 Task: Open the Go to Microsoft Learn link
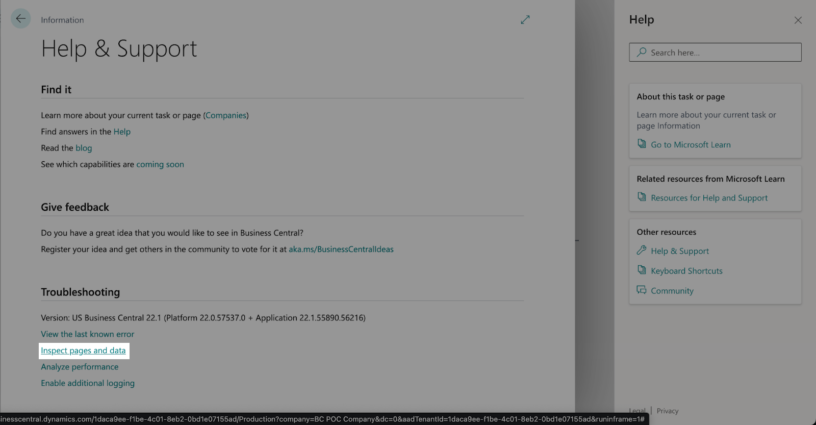click(x=691, y=145)
